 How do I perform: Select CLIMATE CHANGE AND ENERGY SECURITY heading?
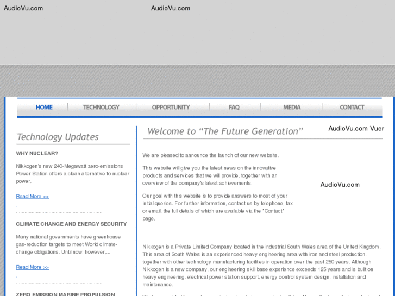(71, 224)
